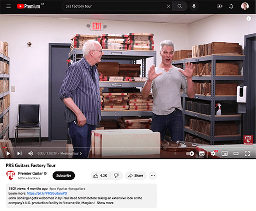The width and height of the screenshot is (256, 211).
Task: Play the video
Action: tap(8, 154)
